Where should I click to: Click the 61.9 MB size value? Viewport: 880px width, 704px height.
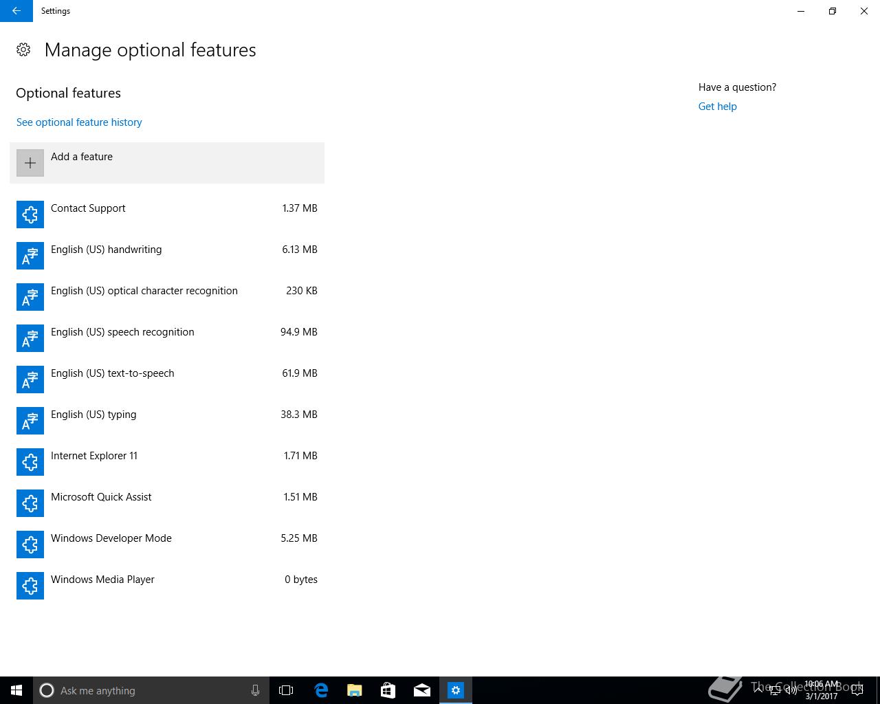pos(300,373)
